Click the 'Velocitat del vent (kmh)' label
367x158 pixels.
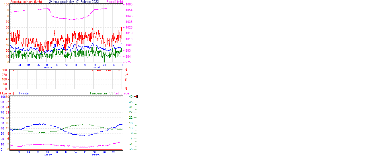click(26, 2)
